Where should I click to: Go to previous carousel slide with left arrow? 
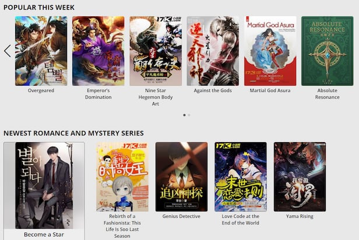click(x=8, y=51)
